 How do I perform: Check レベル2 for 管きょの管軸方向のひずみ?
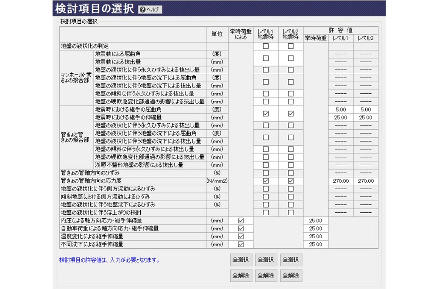tap(291, 173)
